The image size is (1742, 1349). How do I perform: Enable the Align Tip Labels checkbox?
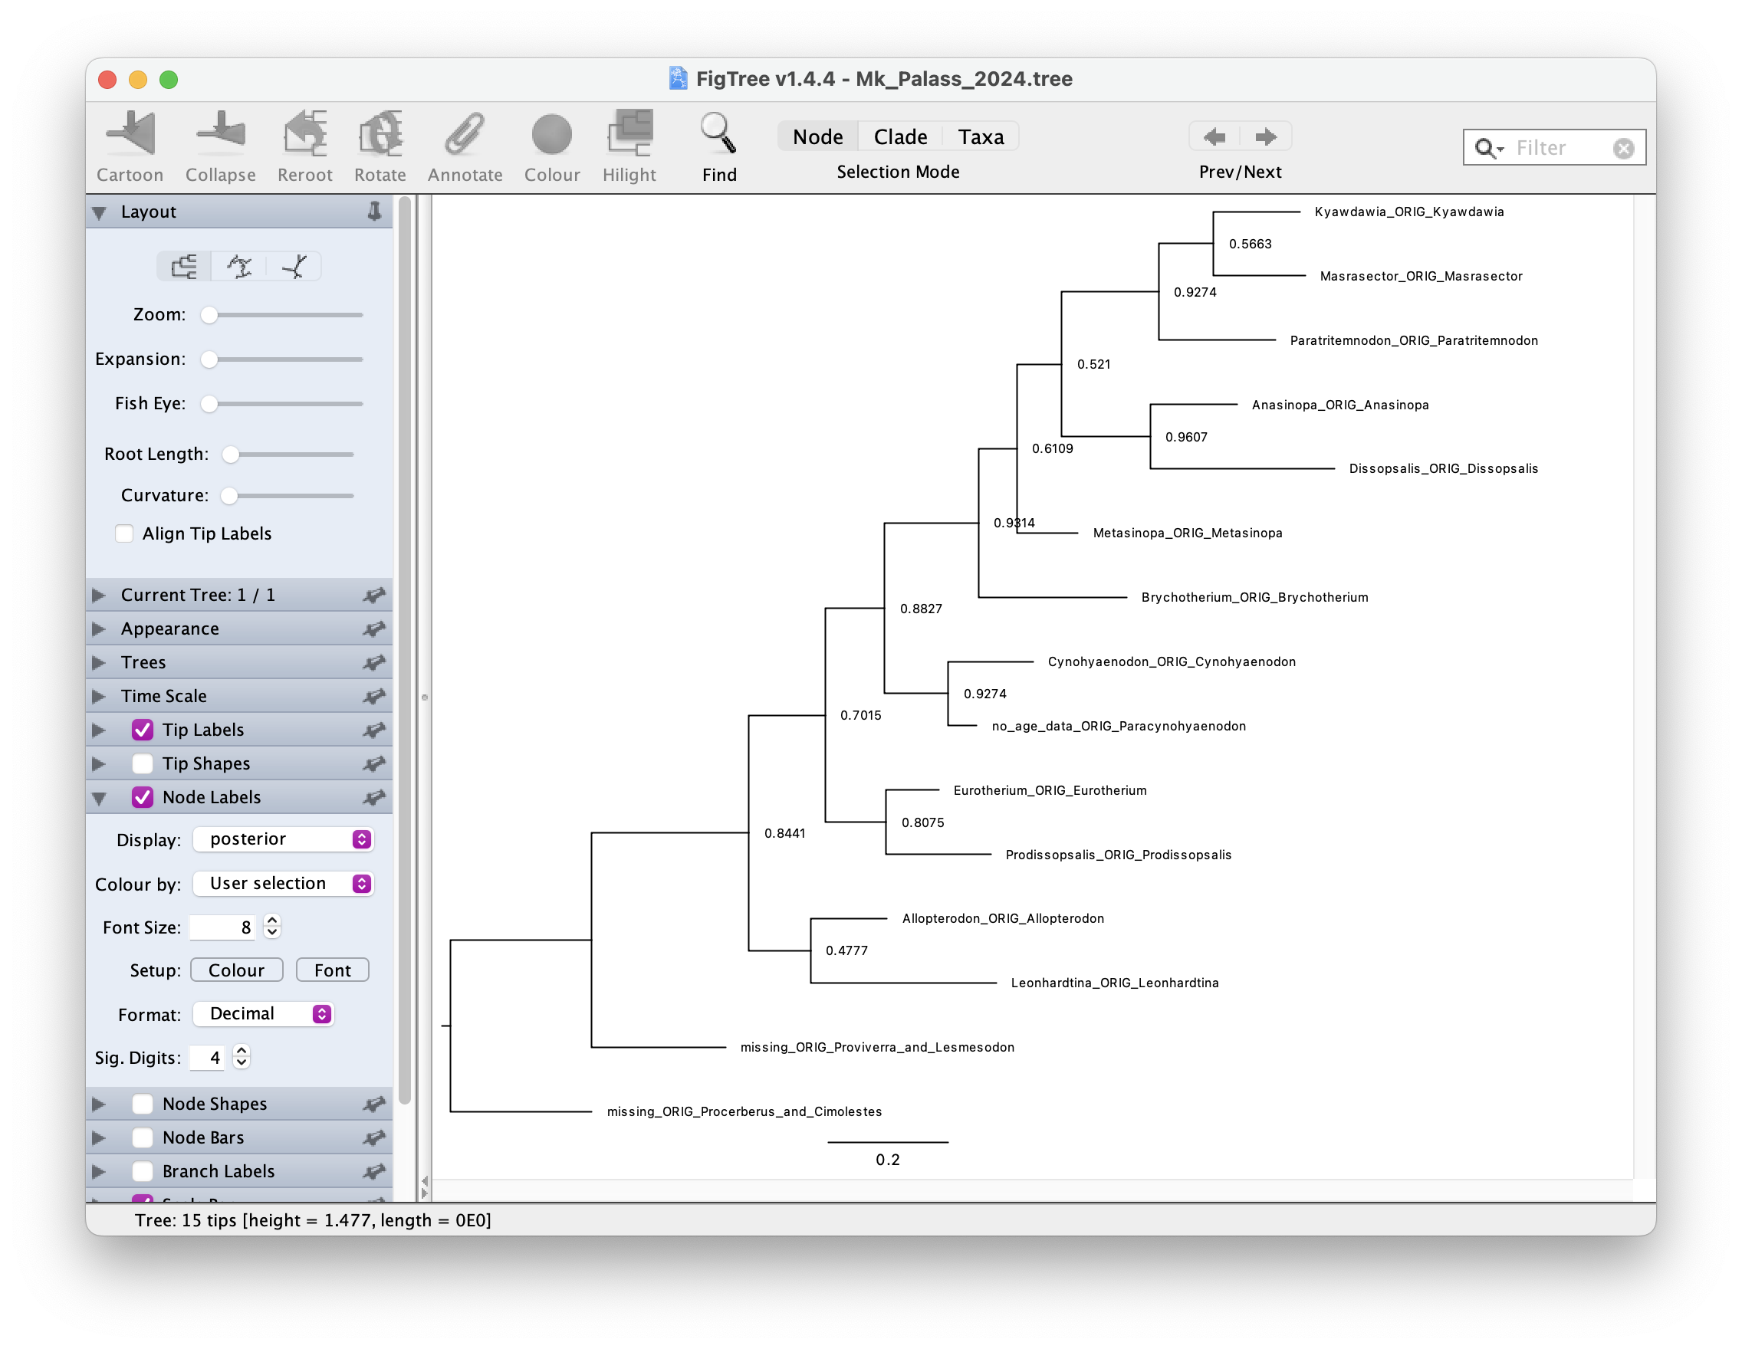coord(124,533)
